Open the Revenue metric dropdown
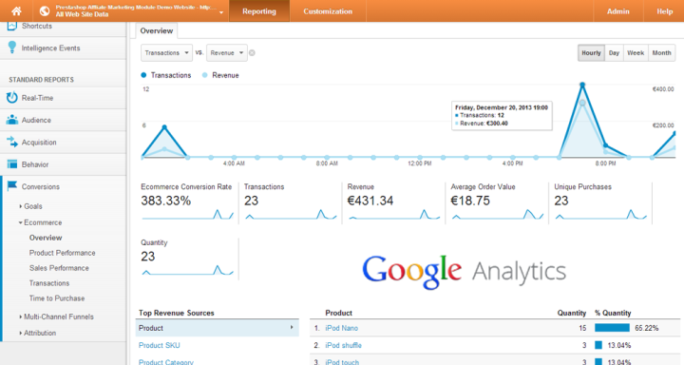The width and height of the screenshot is (684, 365). (227, 53)
